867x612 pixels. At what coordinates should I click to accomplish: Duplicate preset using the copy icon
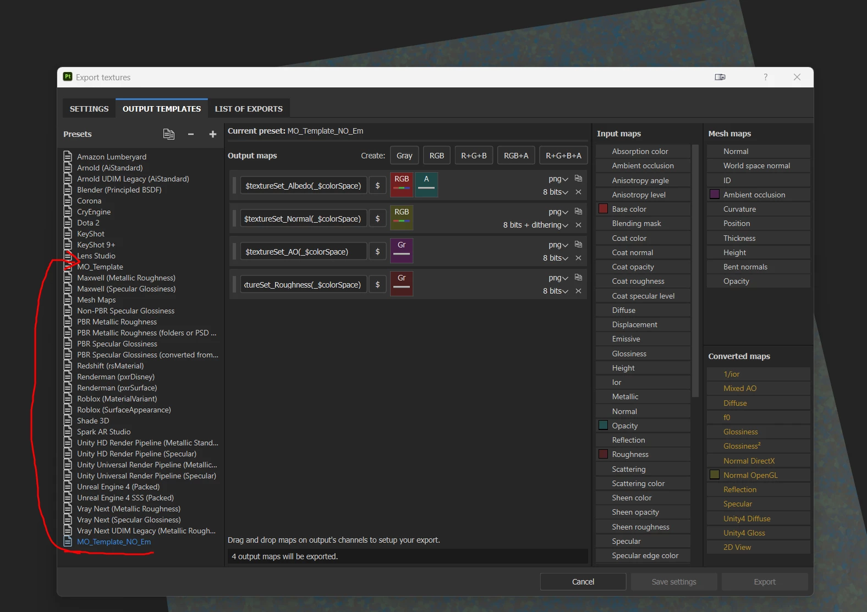(169, 134)
